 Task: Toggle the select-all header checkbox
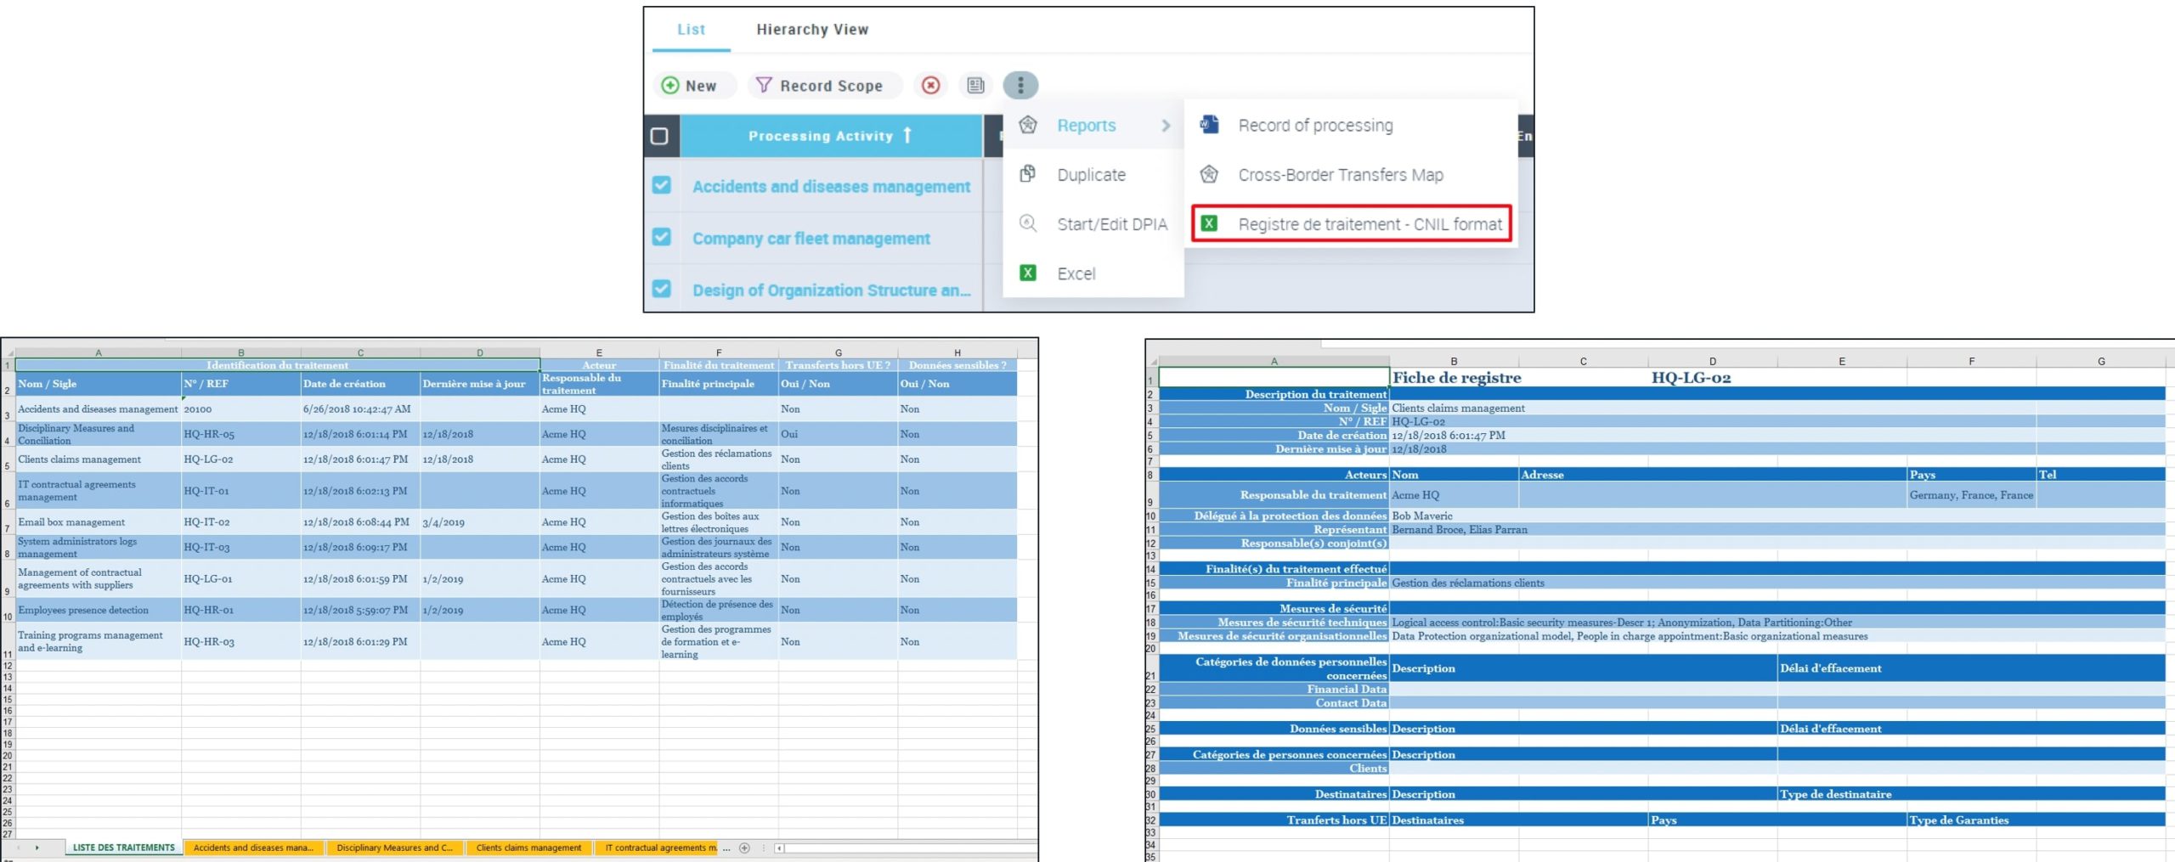[x=659, y=136]
